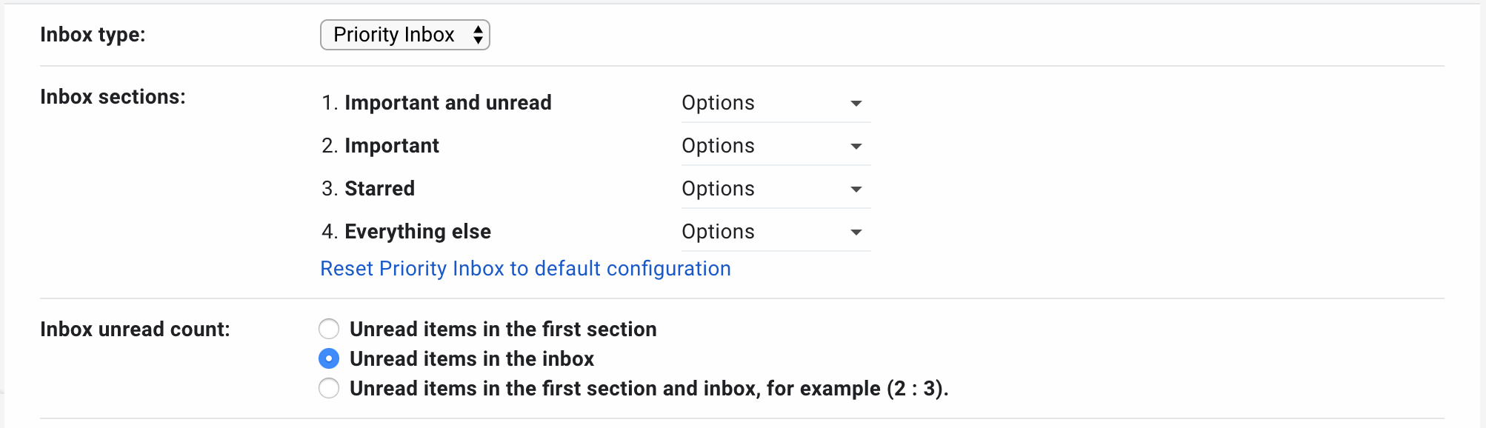
Task: Click the Important and unread section label
Action: [447, 103]
